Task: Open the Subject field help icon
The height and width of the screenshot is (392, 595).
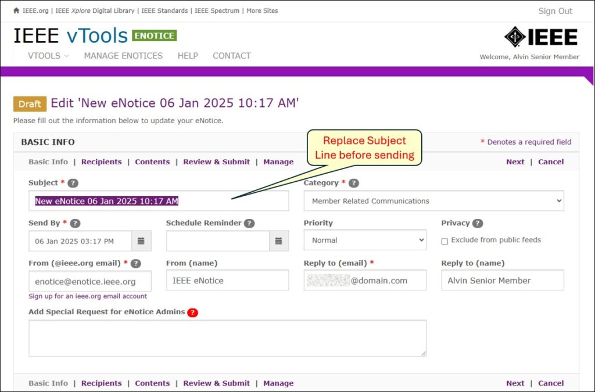Action: point(73,183)
